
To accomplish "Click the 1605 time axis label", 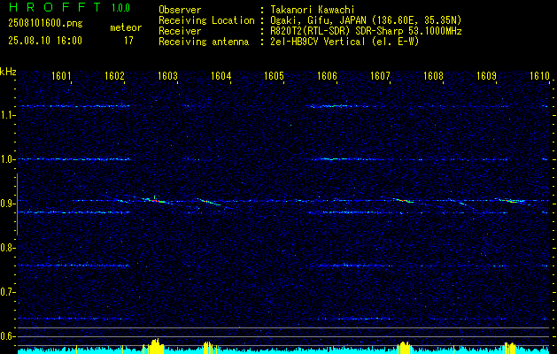I will (274, 75).
